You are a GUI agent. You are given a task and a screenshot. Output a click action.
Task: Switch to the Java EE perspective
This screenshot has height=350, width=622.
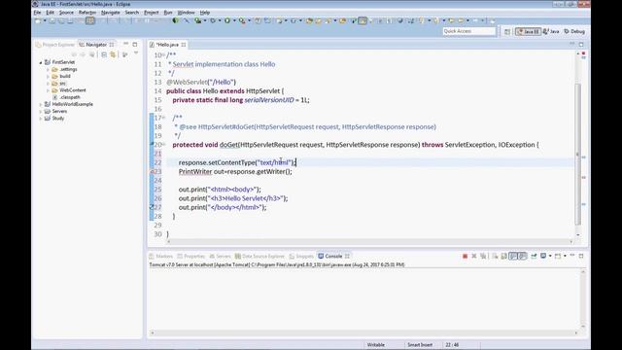[x=528, y=31]
